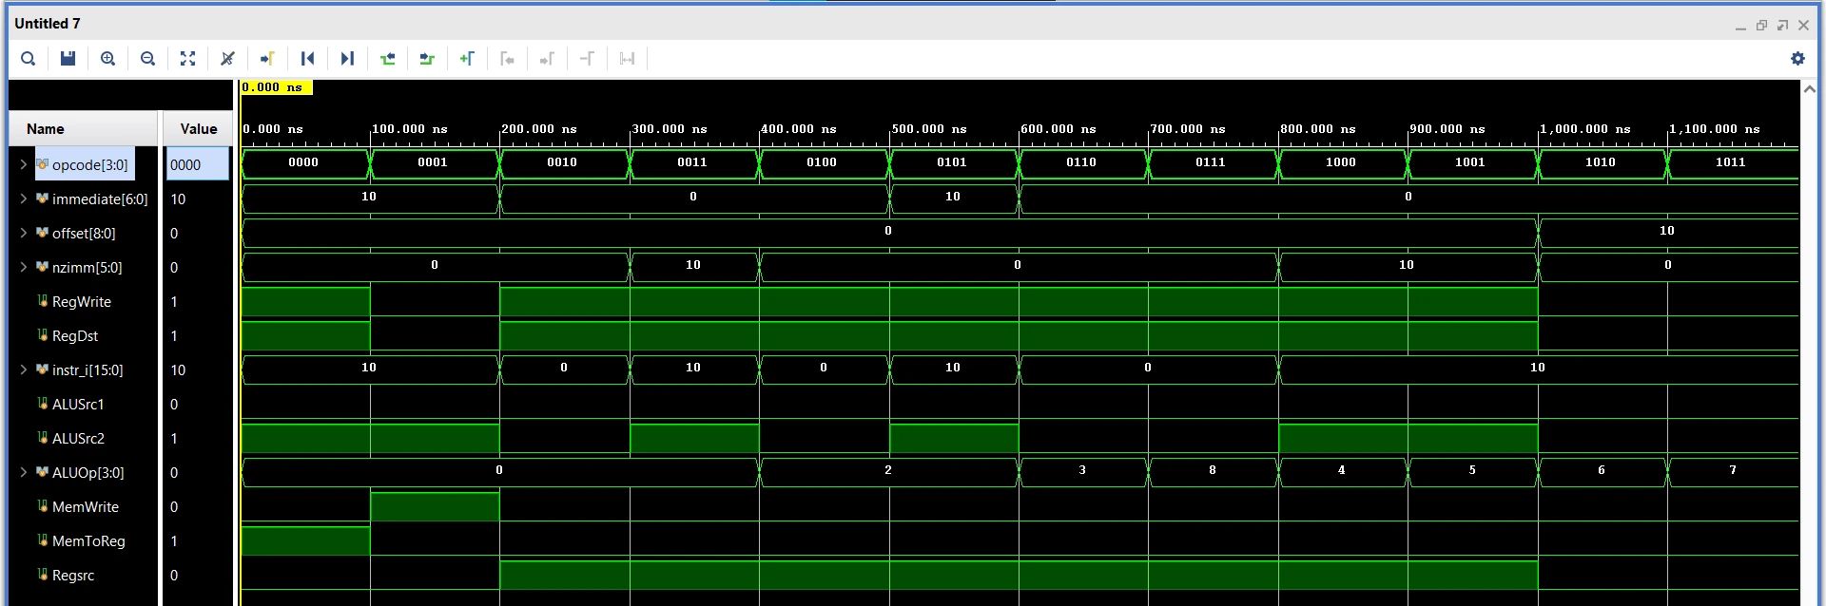This screenshot has width=1826, height=606.
Task: Zoom in on the waveform
Action: point(107,59)
